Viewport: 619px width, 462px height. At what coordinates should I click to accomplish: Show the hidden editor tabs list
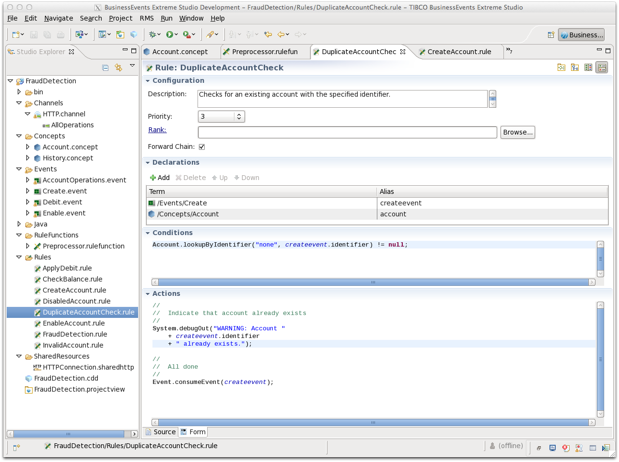click(509, 51)
